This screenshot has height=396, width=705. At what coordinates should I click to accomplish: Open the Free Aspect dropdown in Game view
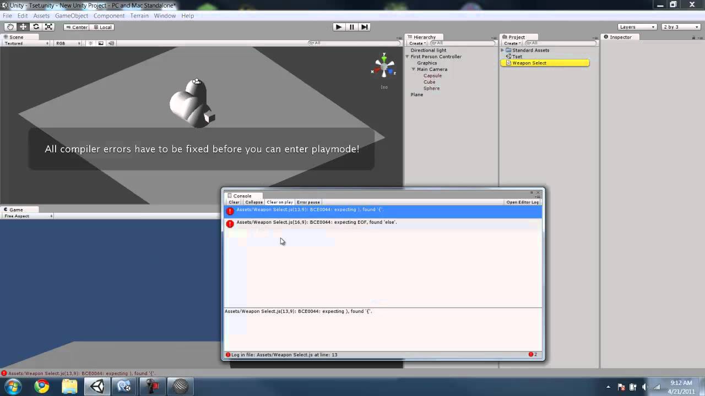28,216
